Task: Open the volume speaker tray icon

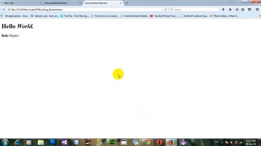Action: tap(231, 142)
